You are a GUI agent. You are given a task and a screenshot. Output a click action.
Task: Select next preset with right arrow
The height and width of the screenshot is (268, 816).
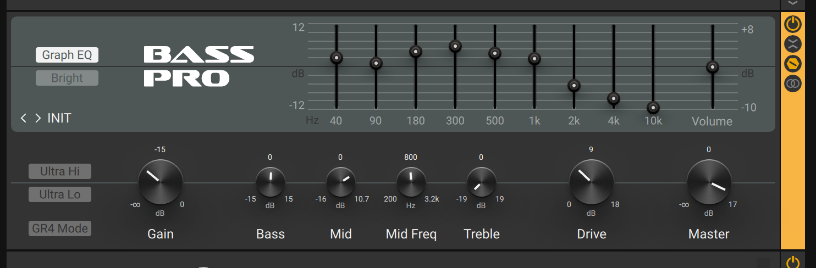pyautogui.click(x=38, y=118)
